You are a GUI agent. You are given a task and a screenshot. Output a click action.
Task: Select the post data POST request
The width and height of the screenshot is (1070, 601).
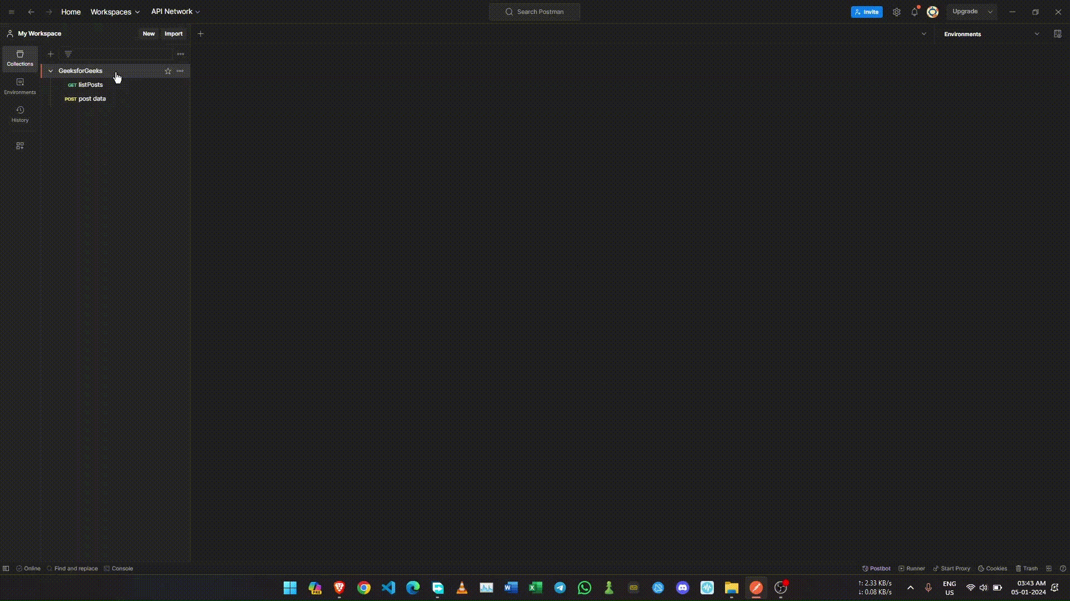(92, 99)
